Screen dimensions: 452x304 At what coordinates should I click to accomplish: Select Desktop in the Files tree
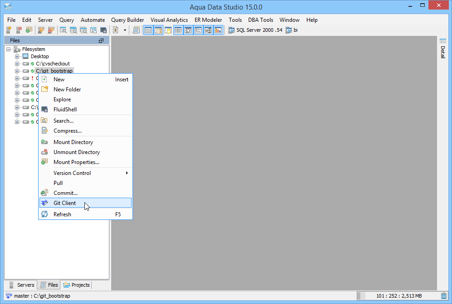click(x=40, y=56)
